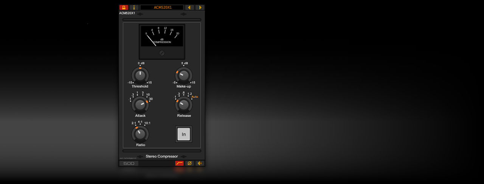Select the 10:1 ratio position

tap(147, 123)
